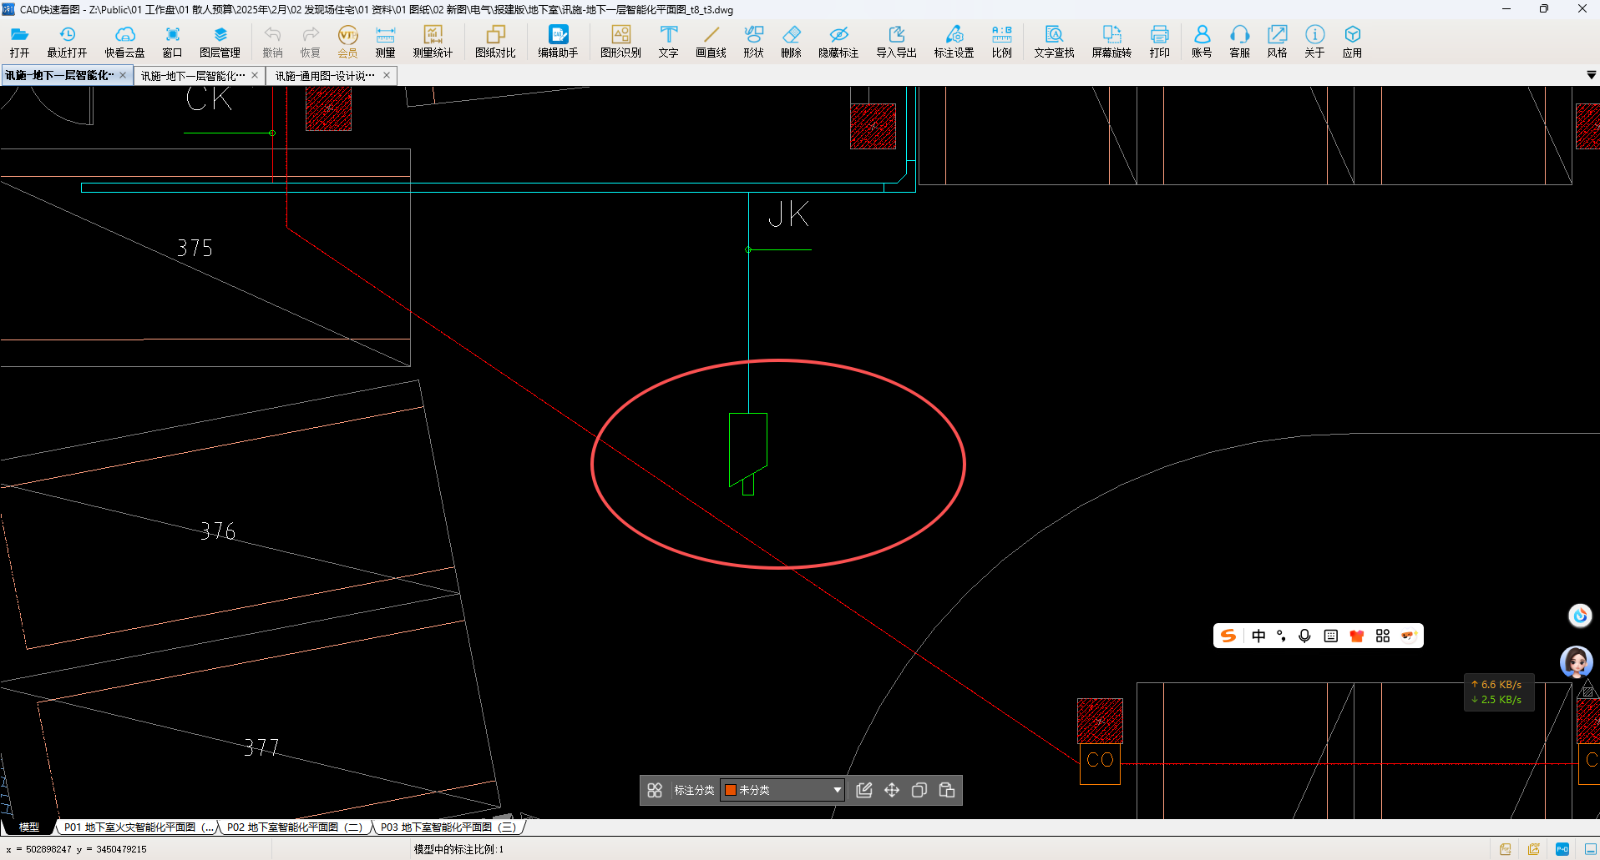This screenshot has height=860, width=1600.
Task: Open 快看云盘 cloud drive
Action: coord(124,40)
